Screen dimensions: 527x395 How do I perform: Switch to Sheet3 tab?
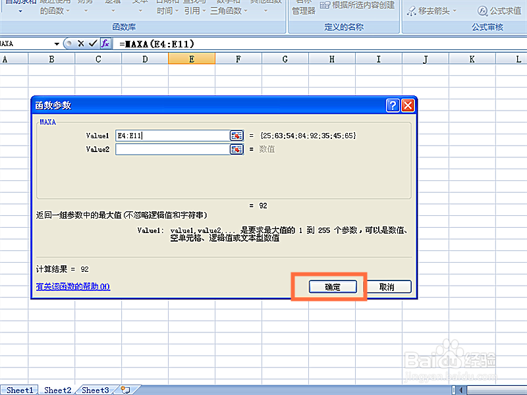95,390
